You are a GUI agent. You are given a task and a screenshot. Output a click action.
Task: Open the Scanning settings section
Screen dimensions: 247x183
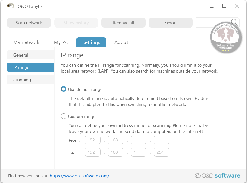(31, 80)
